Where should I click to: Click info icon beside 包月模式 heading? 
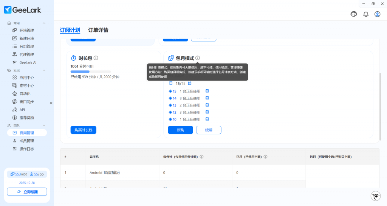coord(198,58)
